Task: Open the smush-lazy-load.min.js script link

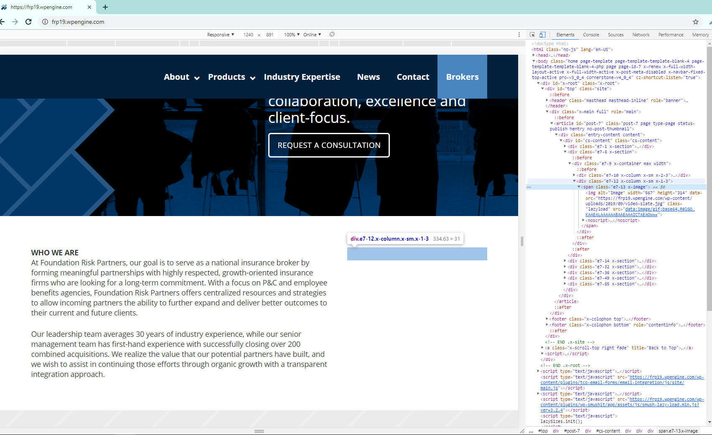Action: (x=622, y=404)
